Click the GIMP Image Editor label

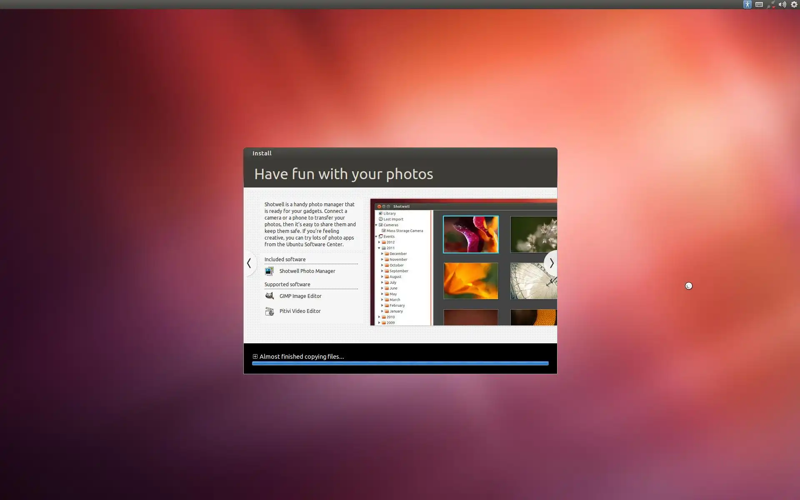300,296
